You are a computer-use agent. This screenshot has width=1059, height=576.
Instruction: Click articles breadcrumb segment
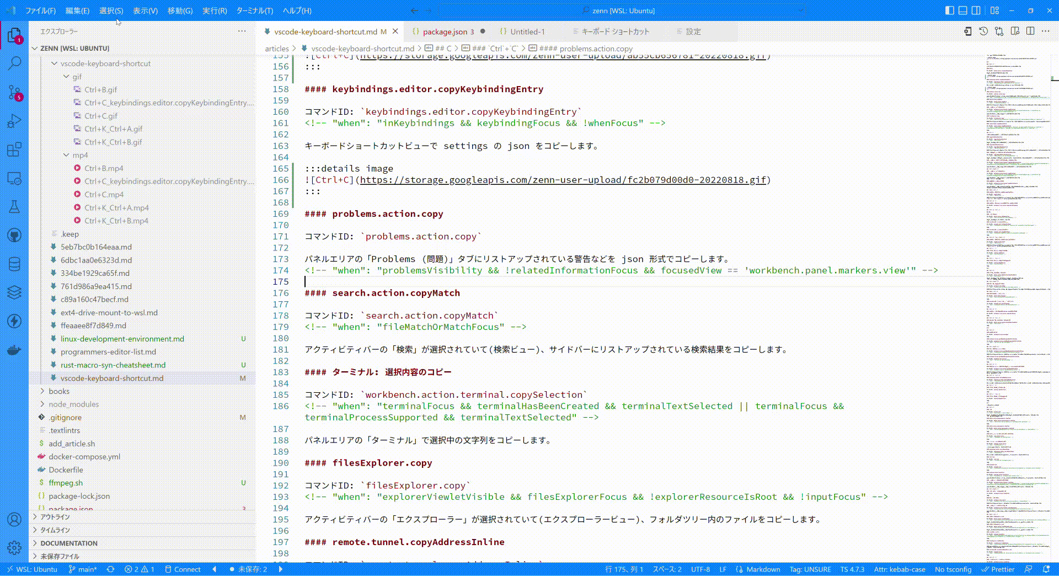tap(277, 49)
